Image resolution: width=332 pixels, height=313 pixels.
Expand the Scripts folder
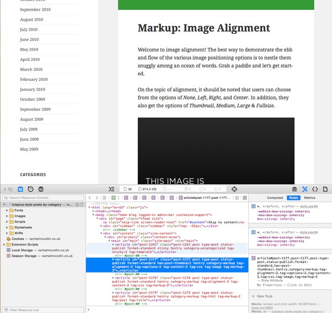[7, 222]
